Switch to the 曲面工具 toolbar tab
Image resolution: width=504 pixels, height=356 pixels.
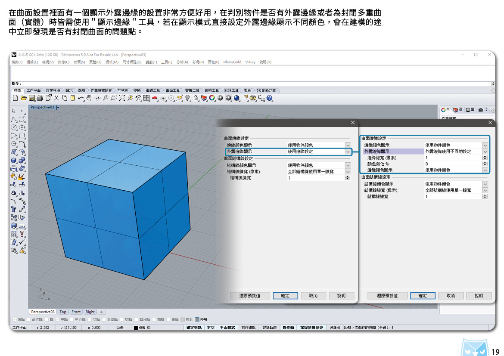(173, 90)
